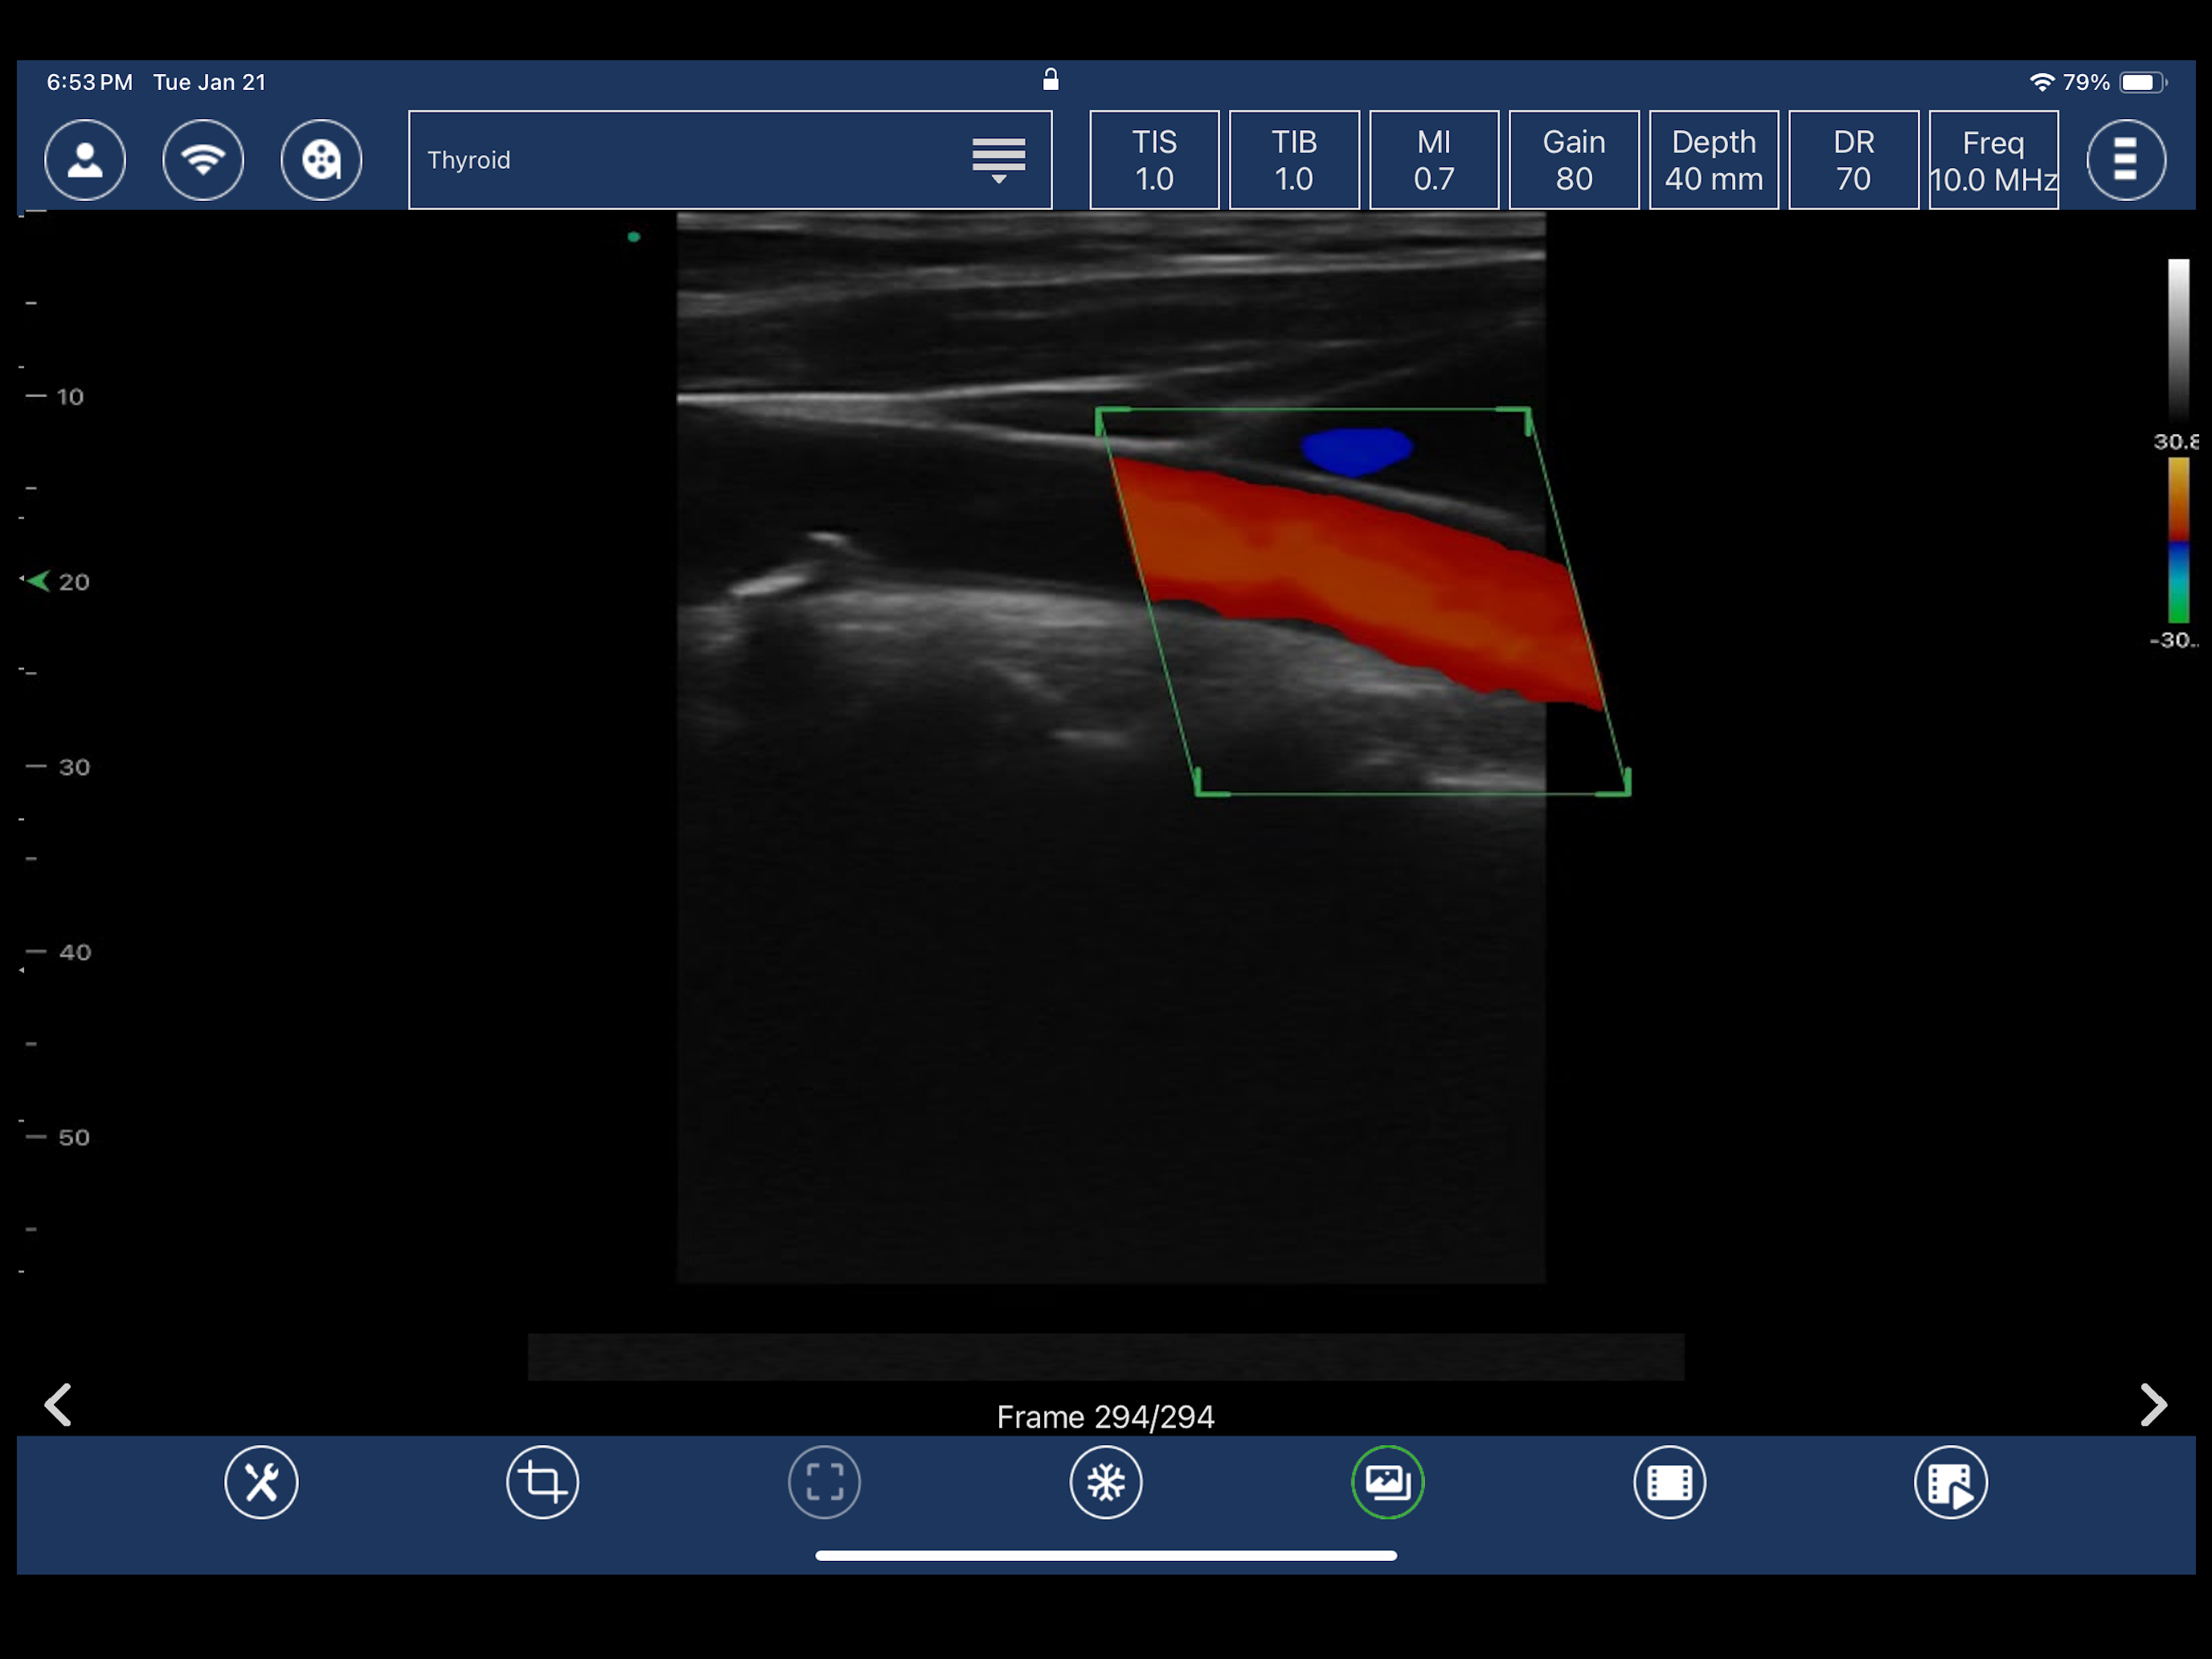Tap the lock icon in status bar
Screen dimensions: 2212x1659
pyautogui.click(x=1050, y=79)
